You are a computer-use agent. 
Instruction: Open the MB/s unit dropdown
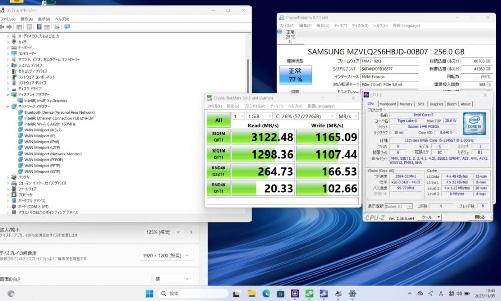tap(347, 116)
